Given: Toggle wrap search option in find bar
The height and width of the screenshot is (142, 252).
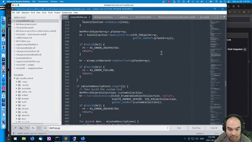Looking at the screenshot, I should point(33,128).
